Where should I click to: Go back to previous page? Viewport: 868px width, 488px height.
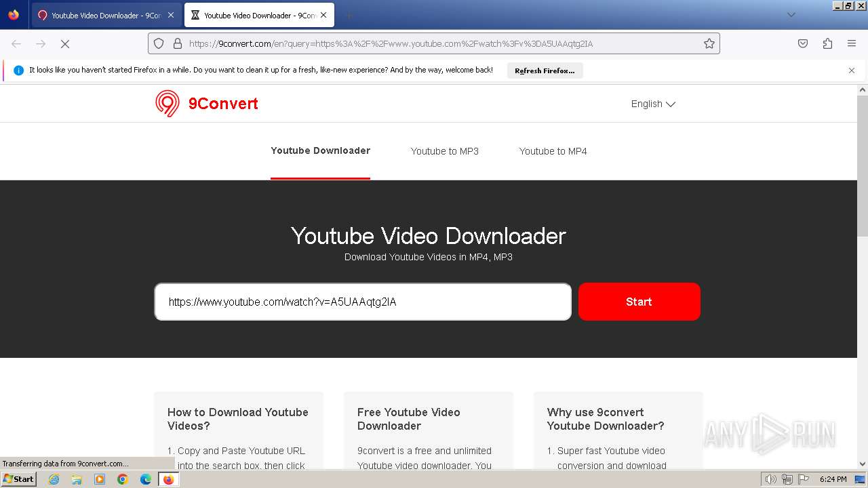pos(16,43)
